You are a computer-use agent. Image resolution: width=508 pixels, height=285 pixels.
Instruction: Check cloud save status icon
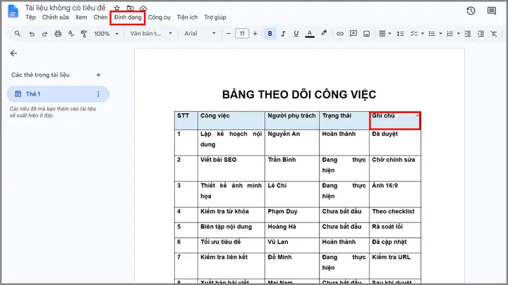143,8
